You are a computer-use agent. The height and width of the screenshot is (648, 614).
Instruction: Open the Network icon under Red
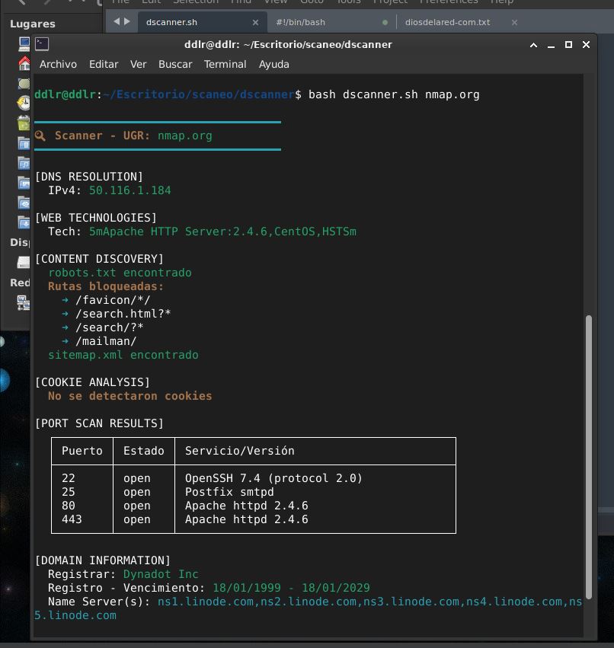[x=24, y=302]
